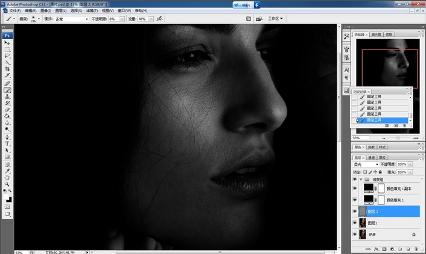Viewport: 426px width, 254px height.
Task: Click the brush 不透明度 8% field
Action: [x=114, y=19]
